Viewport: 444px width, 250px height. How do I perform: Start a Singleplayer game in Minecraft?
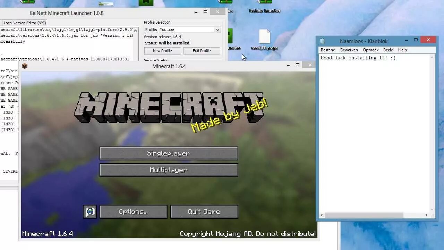pos(169,153)
